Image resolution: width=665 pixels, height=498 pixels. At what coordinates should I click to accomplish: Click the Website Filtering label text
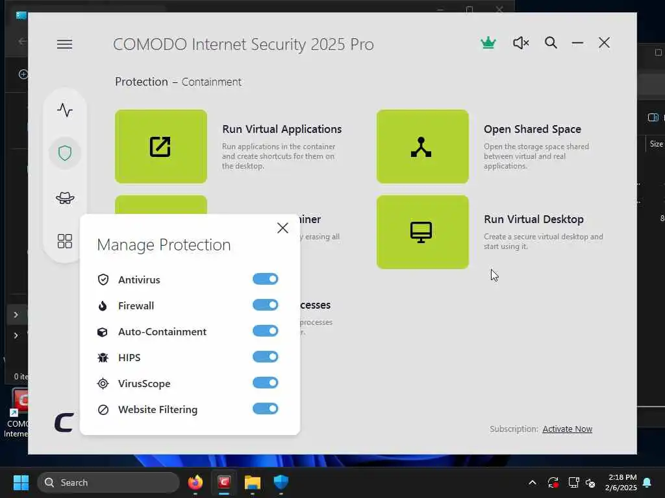pyautogui.click(x=158, y=410)
